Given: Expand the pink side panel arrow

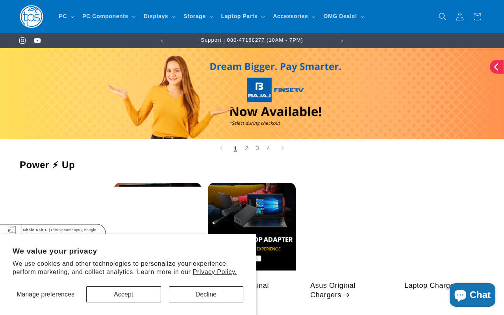Looking at the screenshot, I should 497,67.
